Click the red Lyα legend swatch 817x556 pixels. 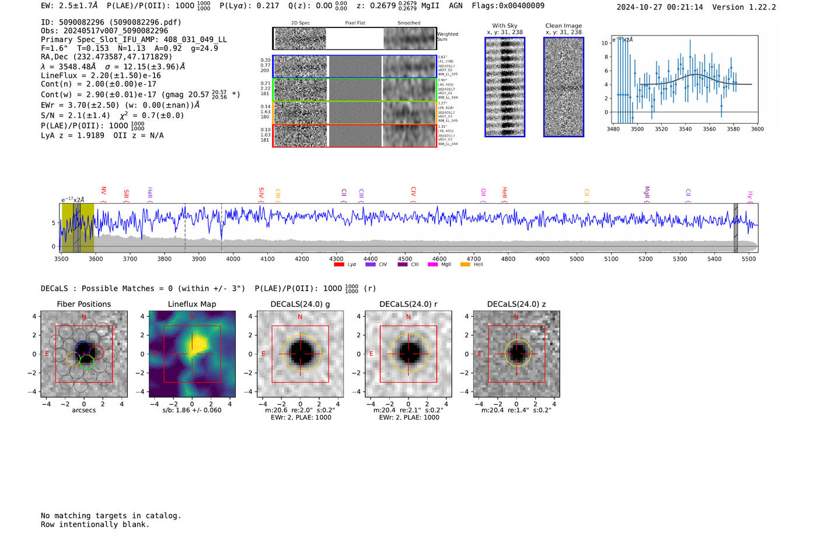pyautogui.click(x=339, y=265)
